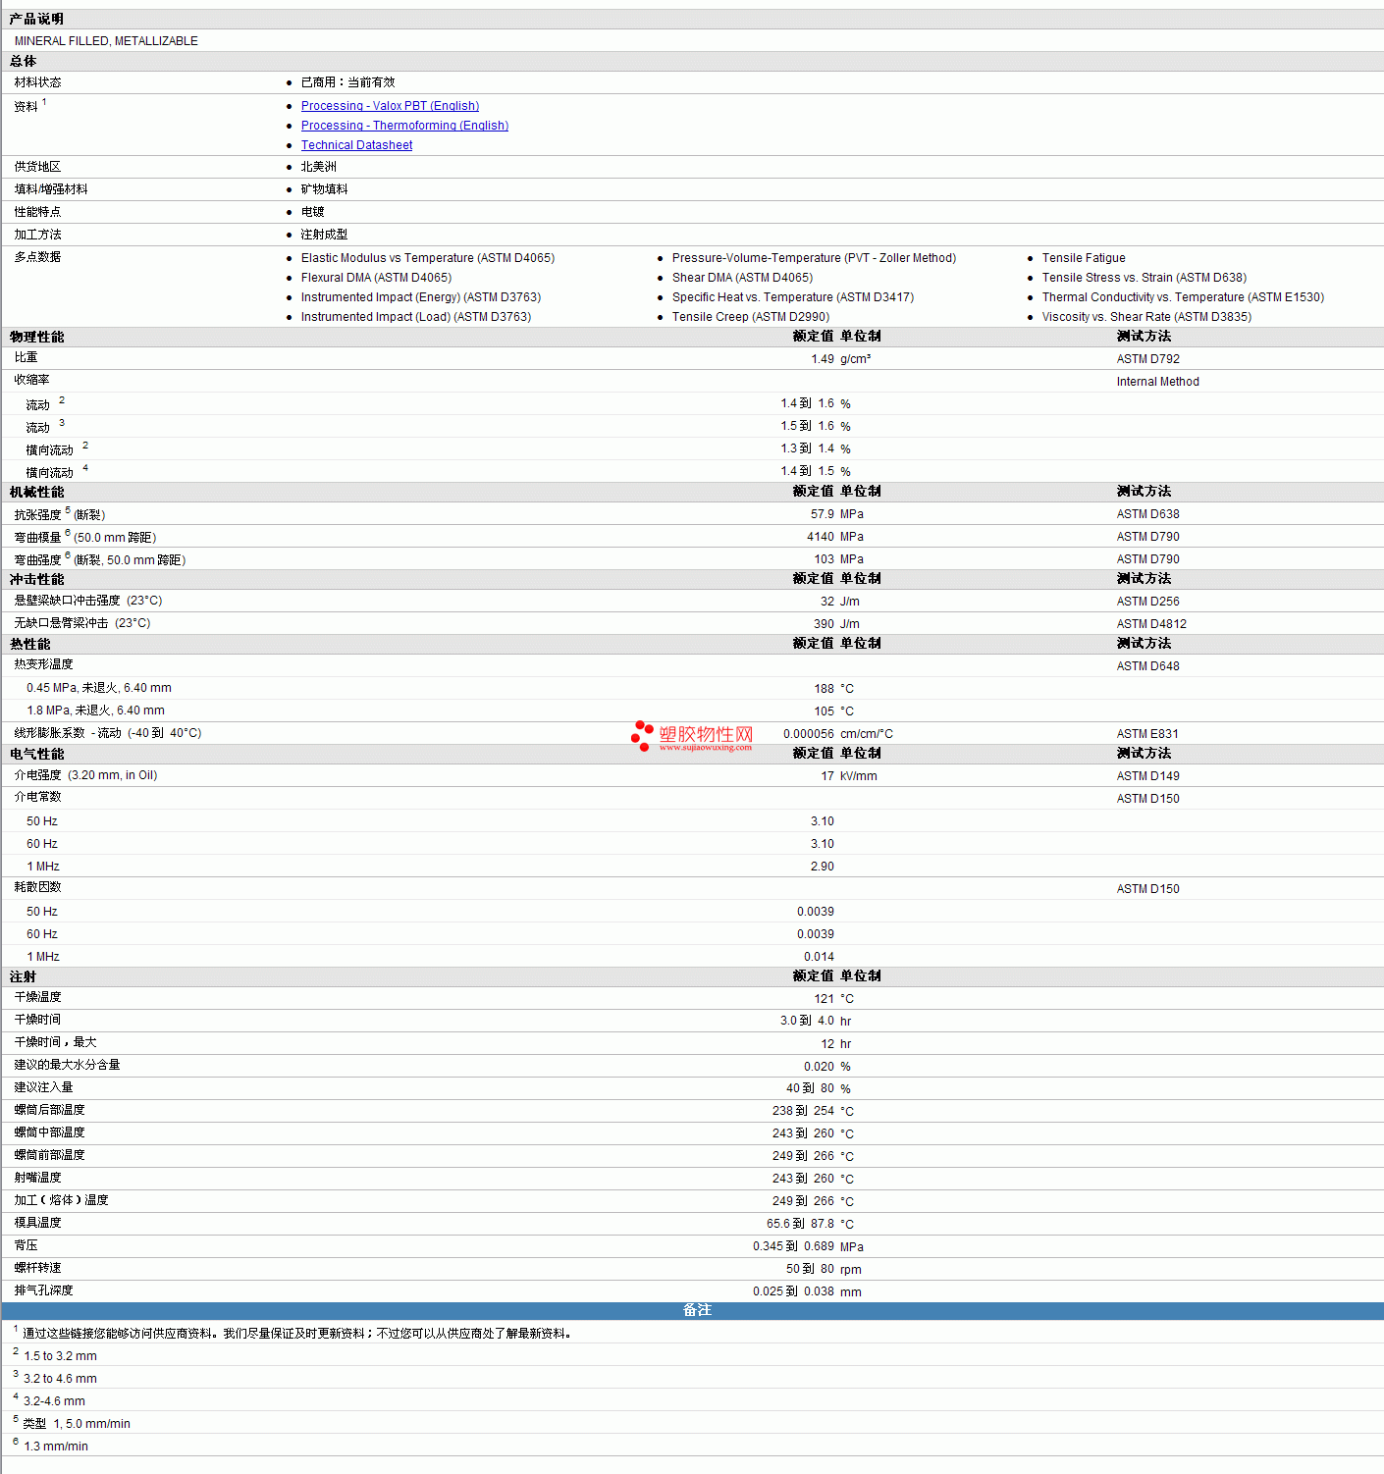Click Shear DMA (ASTM D4065) entry
Screen dimensions: 1384x1474
(x=742, y=278)
